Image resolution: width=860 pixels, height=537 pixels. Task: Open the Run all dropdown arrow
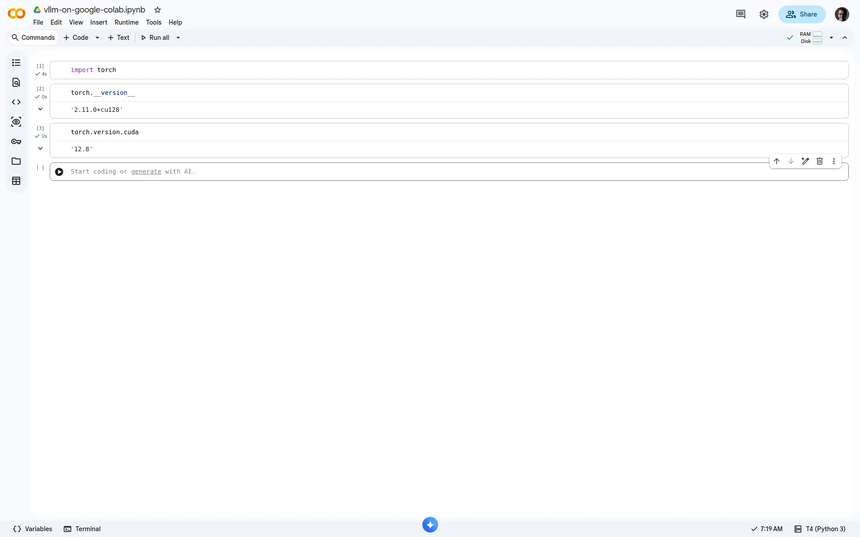coord(178,38)
